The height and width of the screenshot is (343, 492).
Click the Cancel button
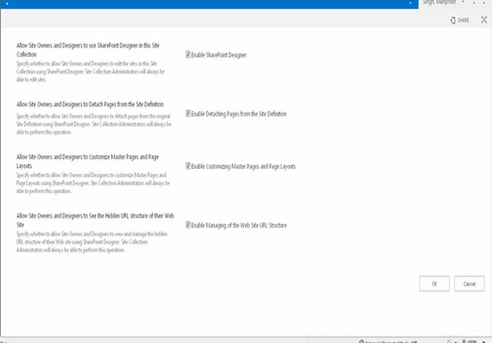click(x=469, y=284)
